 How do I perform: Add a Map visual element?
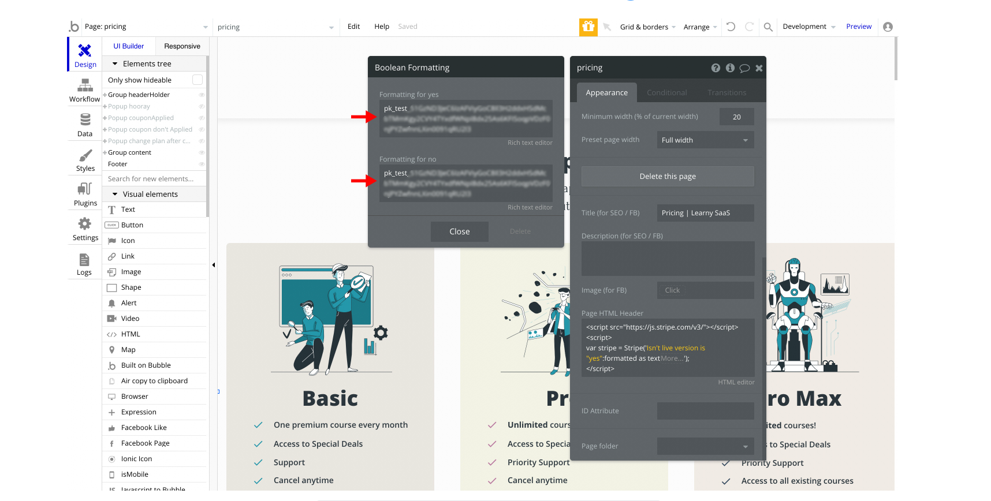tap(155, 350)
